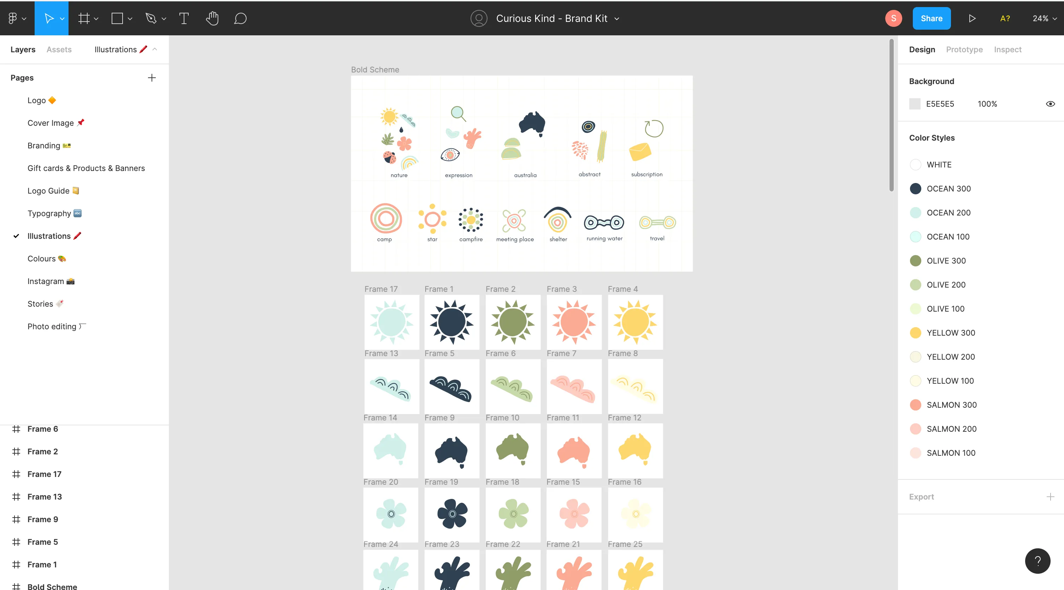Open the Layers tab
The width and height of the screenshot is (1064, 590).
pyautogui.click(x=23, y=49)
